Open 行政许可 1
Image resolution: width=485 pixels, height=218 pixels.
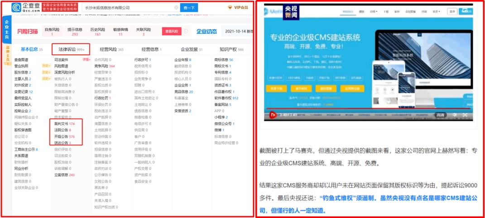coord(143,60)
